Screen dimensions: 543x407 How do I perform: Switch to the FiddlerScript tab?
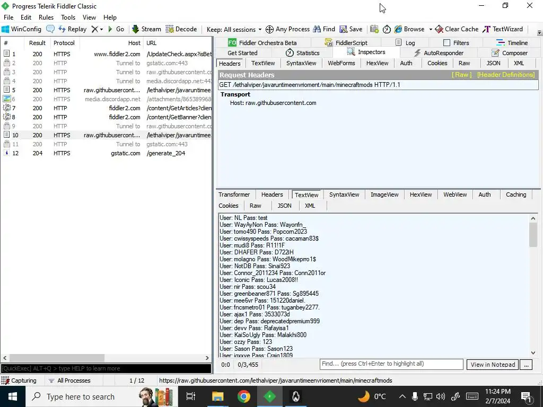(346, 42)
